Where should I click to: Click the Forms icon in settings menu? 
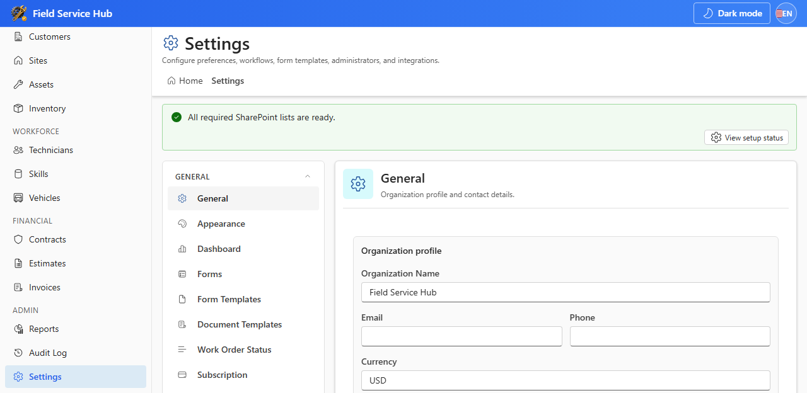tap(182, 274)
